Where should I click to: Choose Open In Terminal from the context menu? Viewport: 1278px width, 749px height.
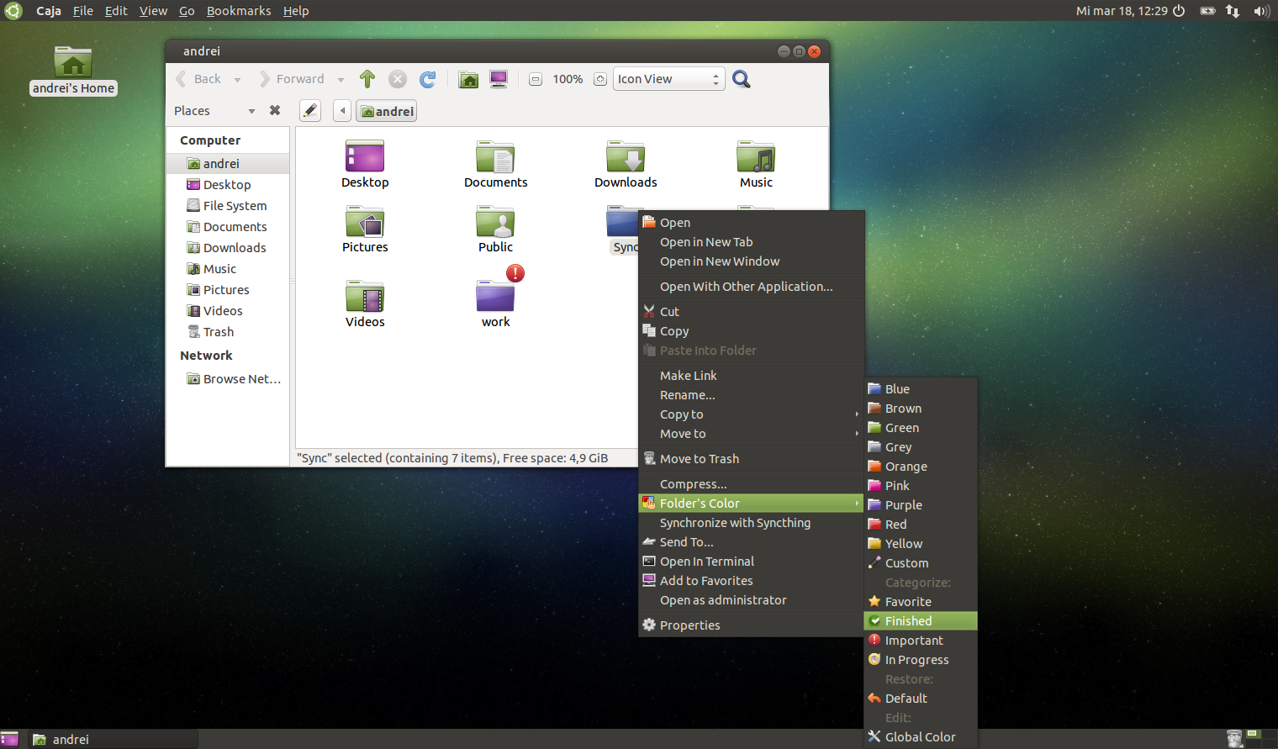(x=705, y=561)
